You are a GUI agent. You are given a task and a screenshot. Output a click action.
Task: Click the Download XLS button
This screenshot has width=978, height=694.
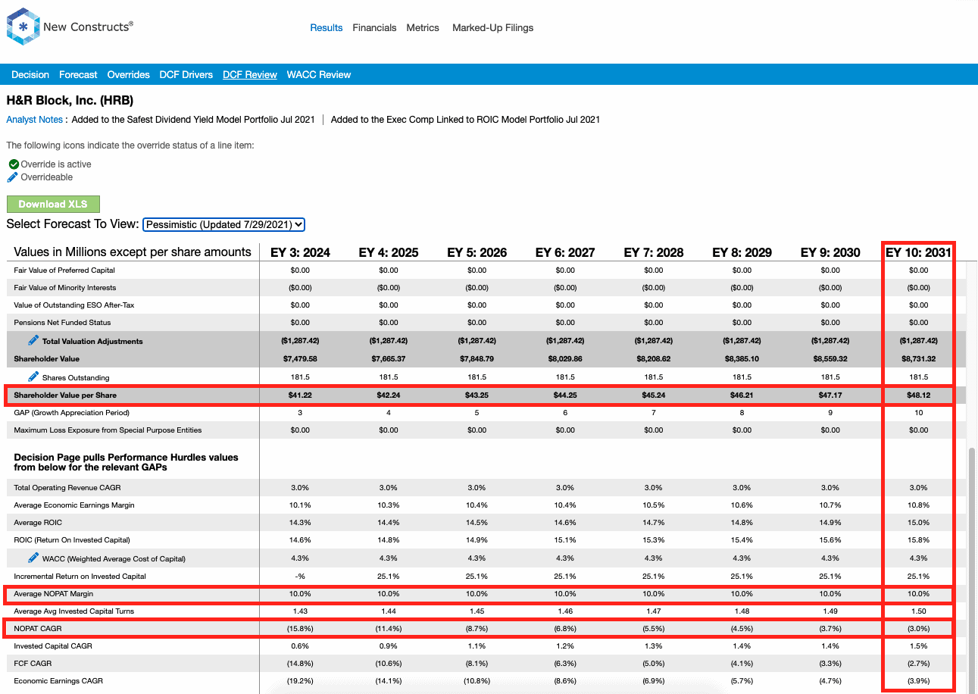[x=53, y=205]
